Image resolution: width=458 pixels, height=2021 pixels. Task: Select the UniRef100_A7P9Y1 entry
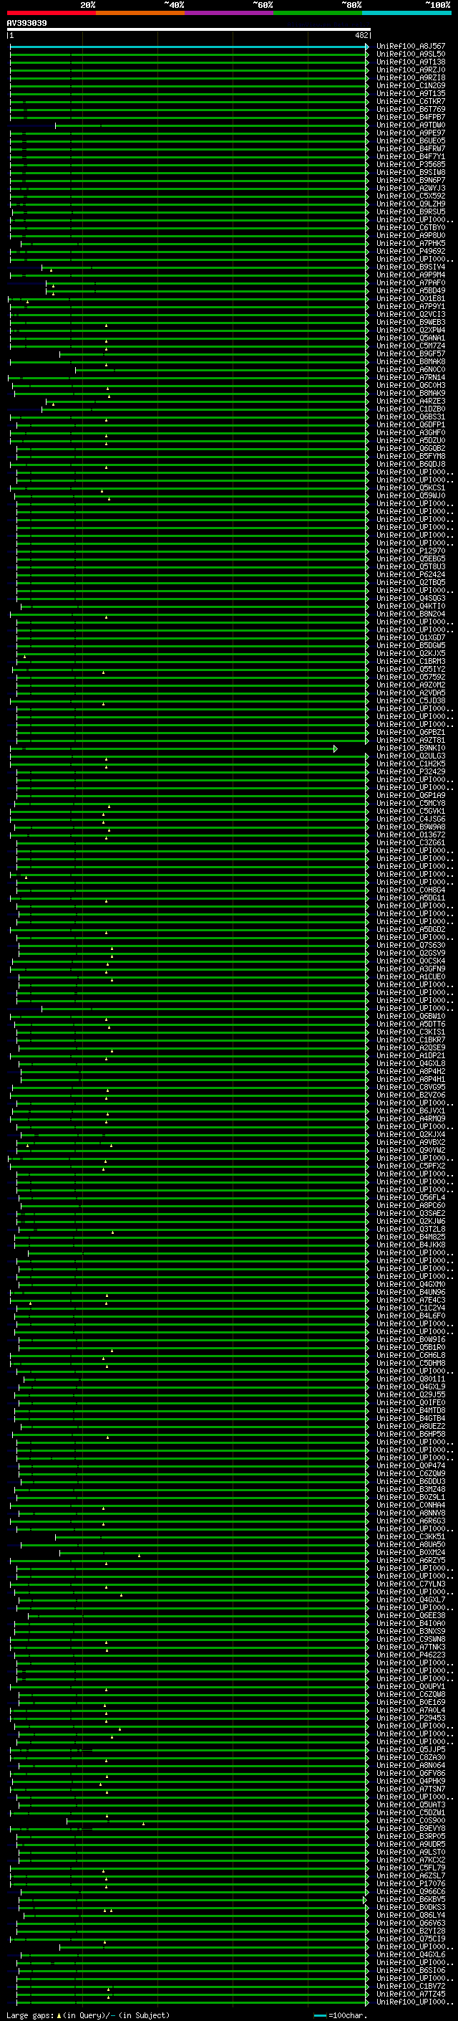pyautogui.click(x=411, y=306)
